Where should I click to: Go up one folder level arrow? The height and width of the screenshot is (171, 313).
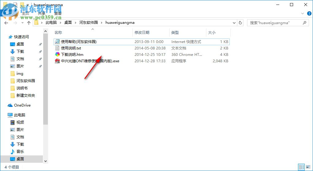tap(29, 23)
